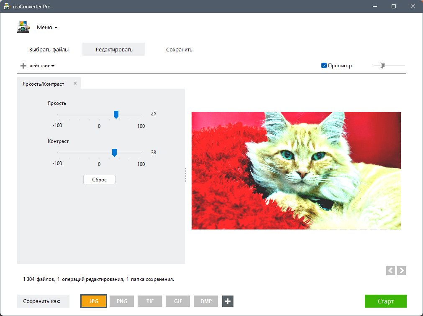This screenshot has width=423, height=316.
Task: Click the reaConverter Pro title bar icon
Action: [7, 6]
